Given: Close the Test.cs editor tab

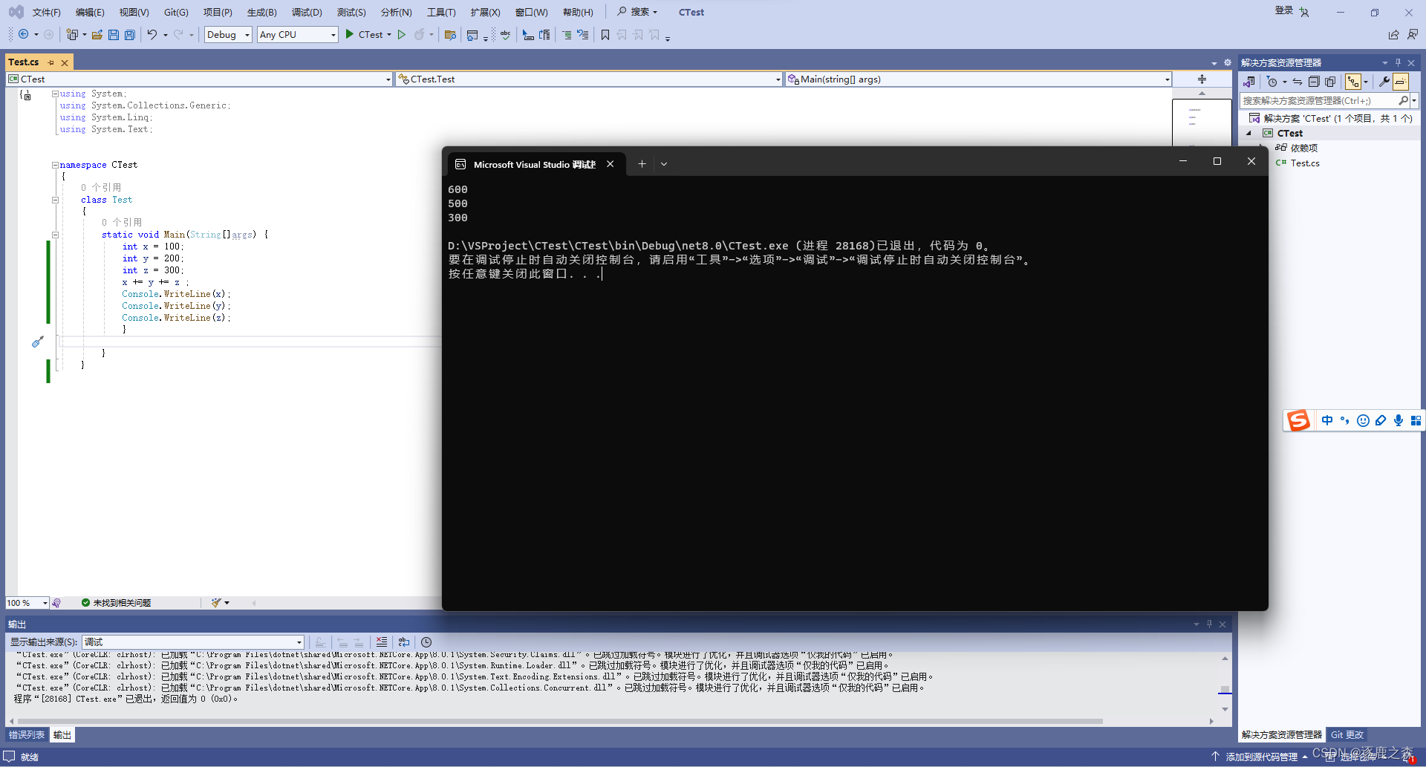Looking at the screenshot, I should pyautogui.click(x=65, y=62).
